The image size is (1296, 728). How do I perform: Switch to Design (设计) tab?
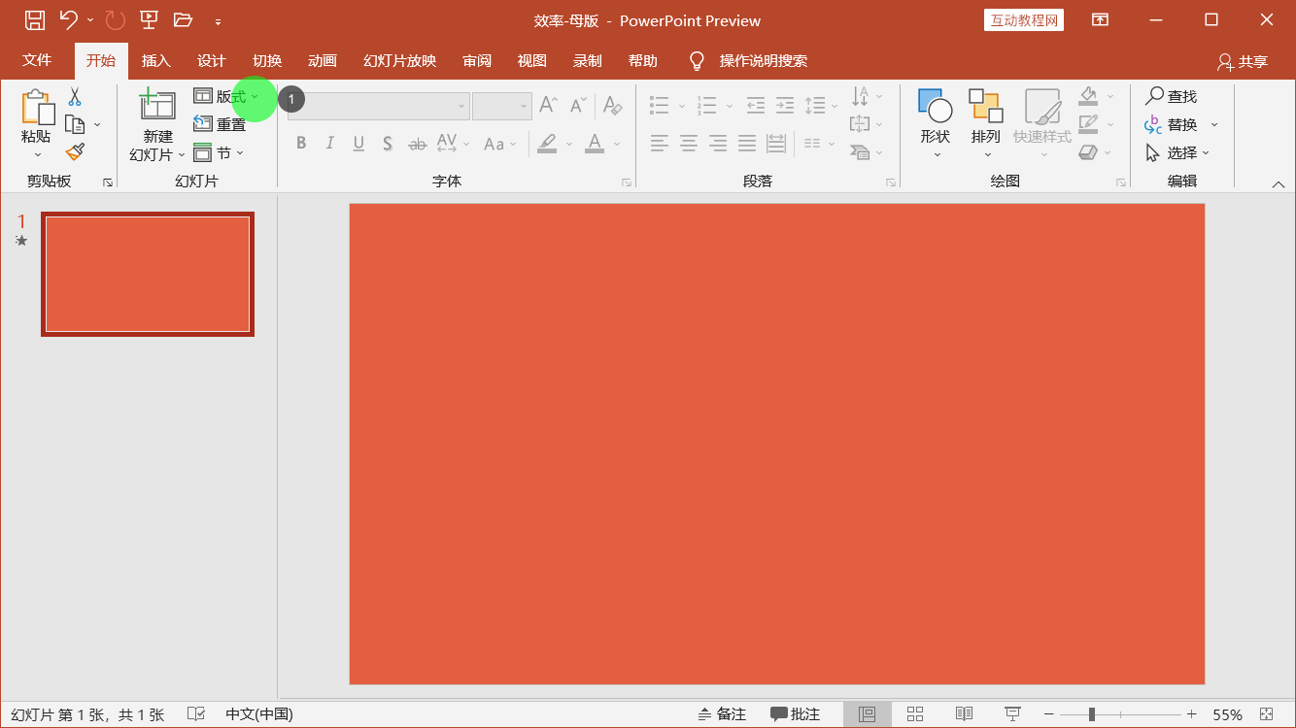pyautogui.click(x=211, y=60)
